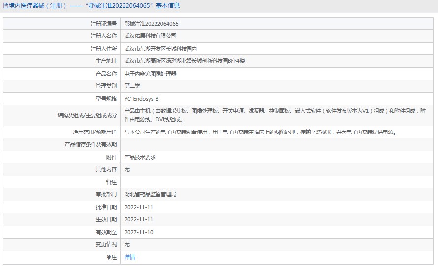Click product name 电子内窥镜图像处理器
The image size is (438, 266).
(150, 74)
